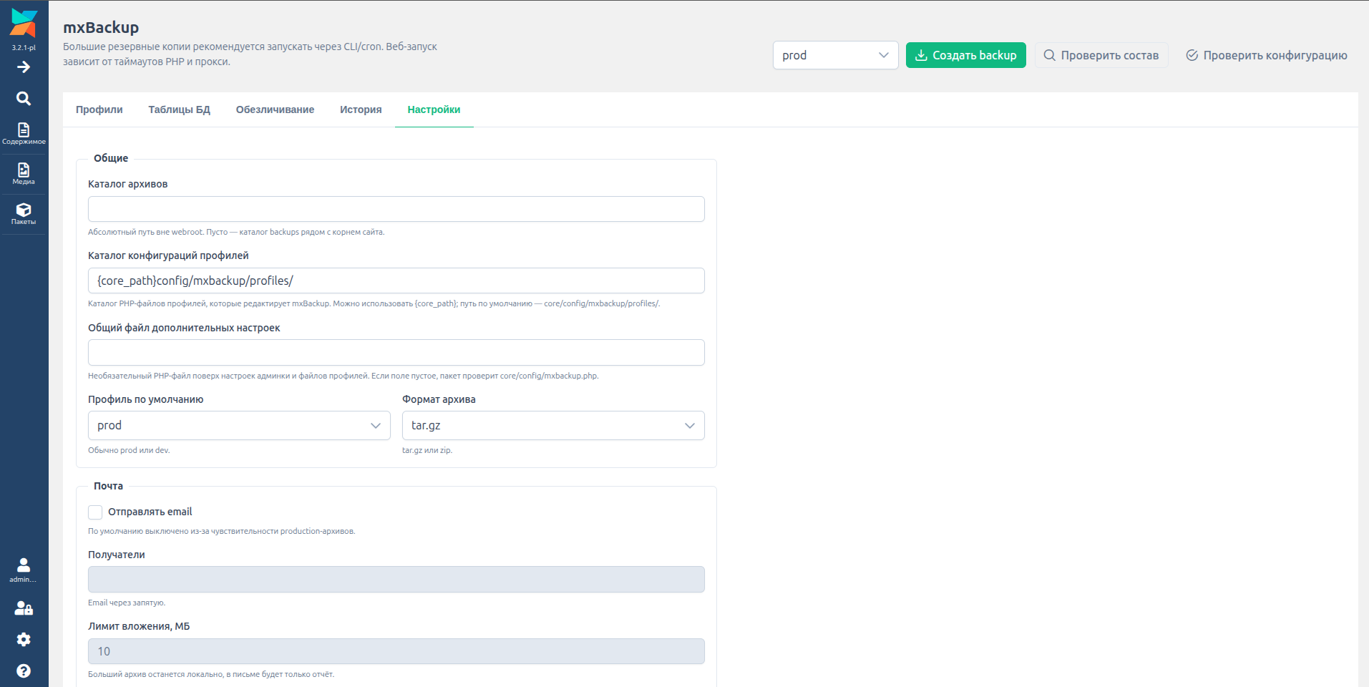Click the Лимит вложения, МБ field
Screen dimensions: 1369x687
pyautogui.click(x=396, y=651)
